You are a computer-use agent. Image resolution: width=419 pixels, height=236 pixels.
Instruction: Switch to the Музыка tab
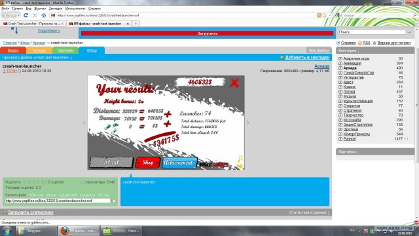[x=39, y=50]
